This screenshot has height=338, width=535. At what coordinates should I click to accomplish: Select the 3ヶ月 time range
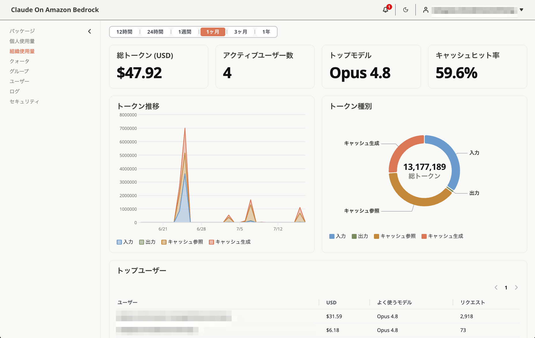click(x=241, y=32)
